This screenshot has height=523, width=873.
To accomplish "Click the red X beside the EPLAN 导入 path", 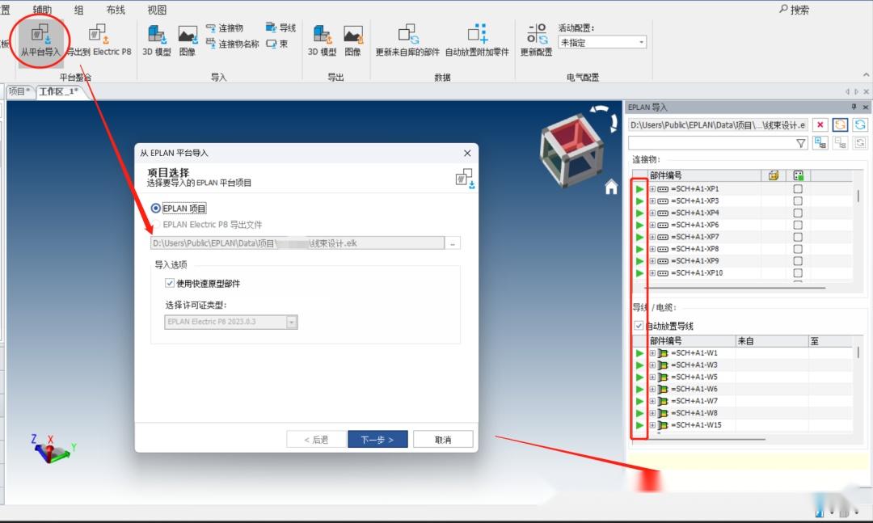I will (x=820, y=124).
